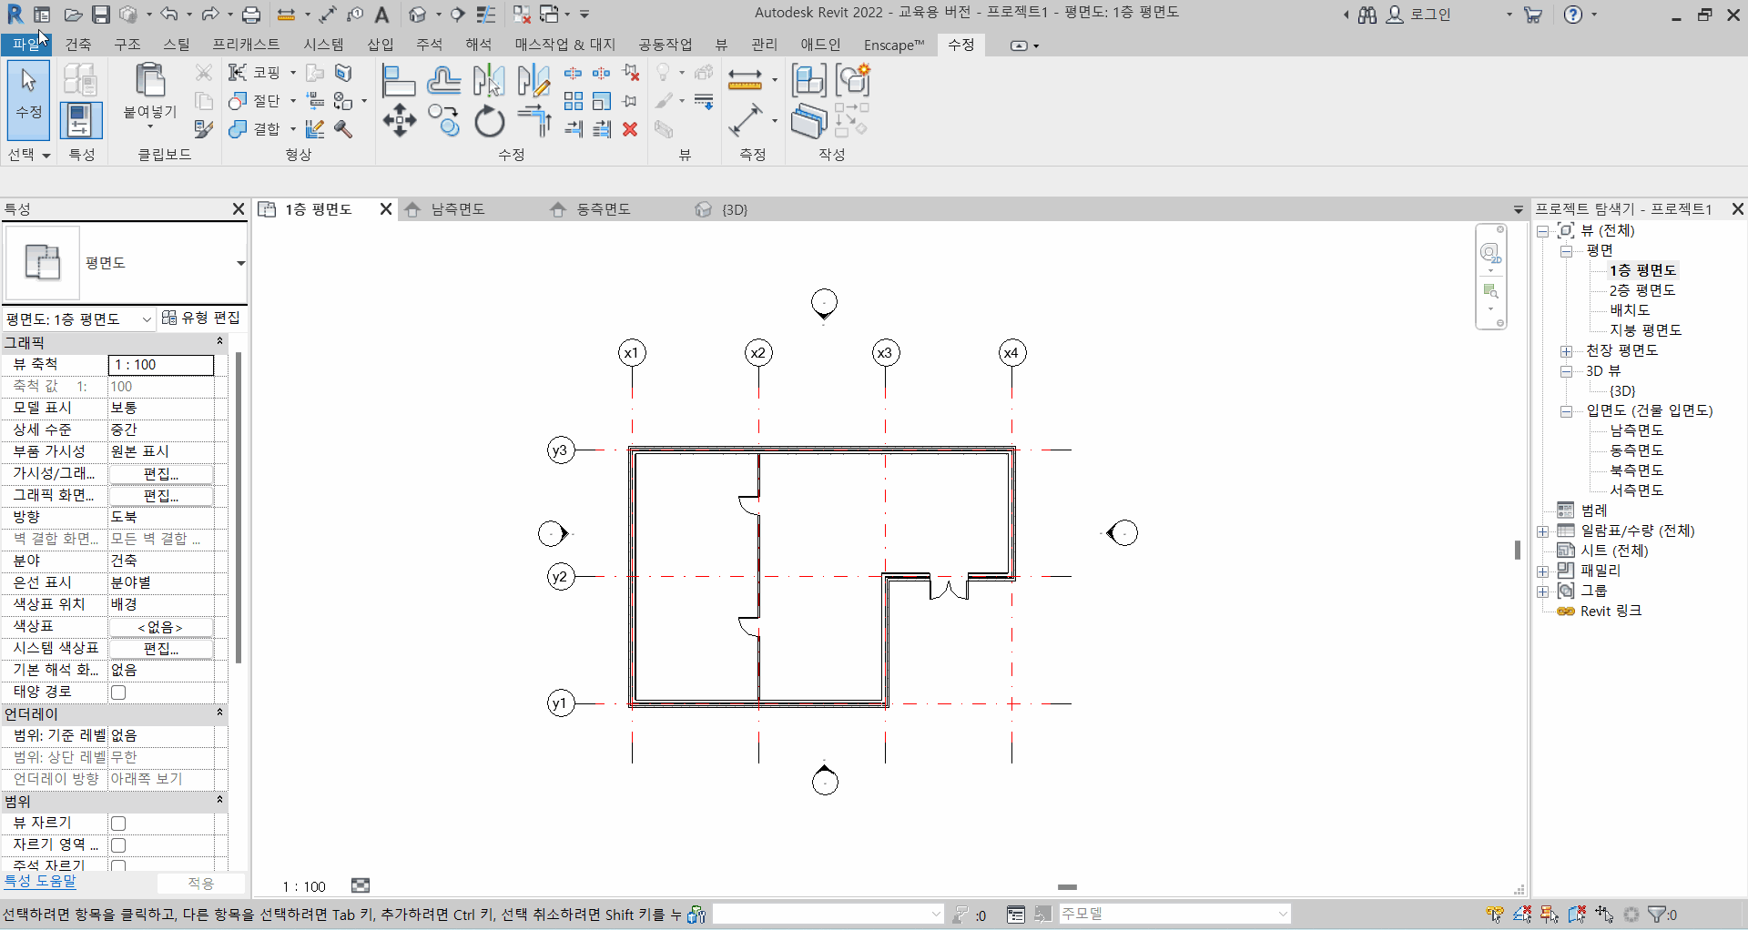Click the Scale tool icon
This screenshot has height=930, width=1748.
602,101
